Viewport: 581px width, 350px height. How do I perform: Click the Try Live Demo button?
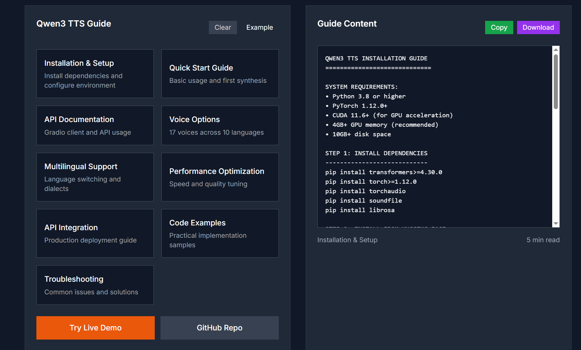[x=95, y=328]
